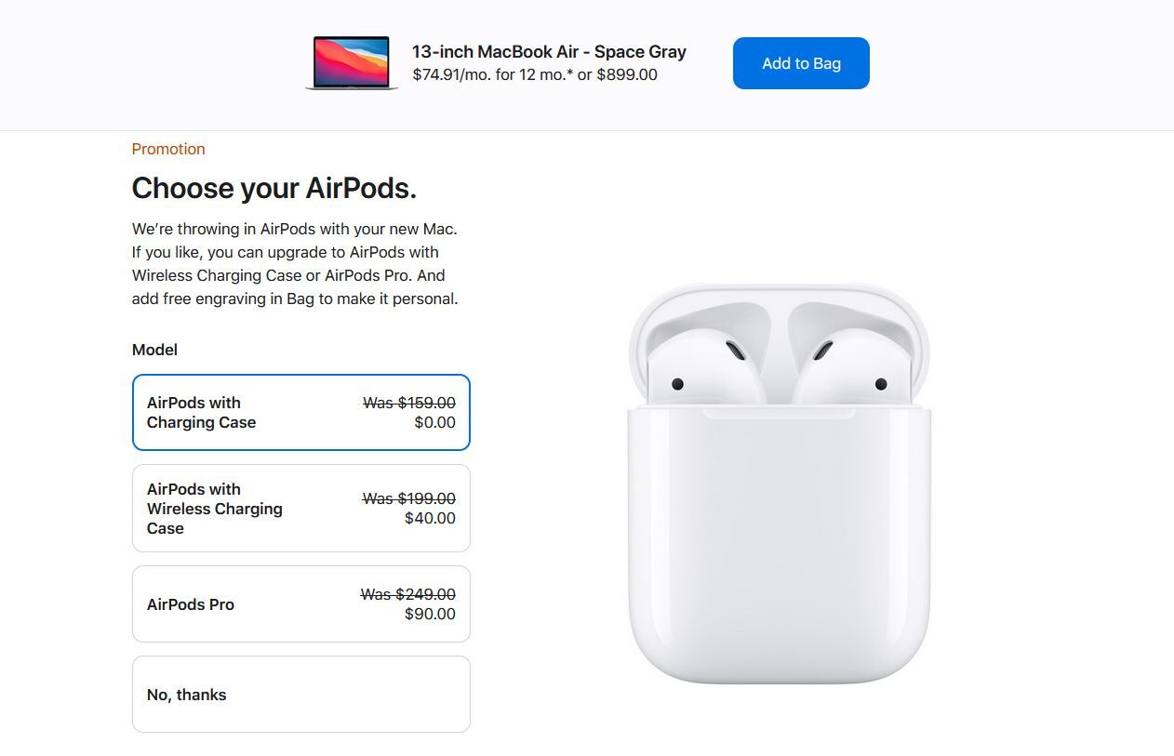
Task: Click "13-inch MacBook Air - Space Gray" title
Action: click(x=549, y=52)
